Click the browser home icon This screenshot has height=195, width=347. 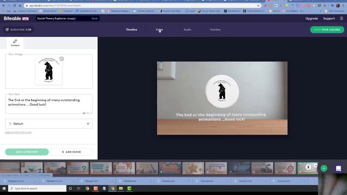tap(20, 5)
